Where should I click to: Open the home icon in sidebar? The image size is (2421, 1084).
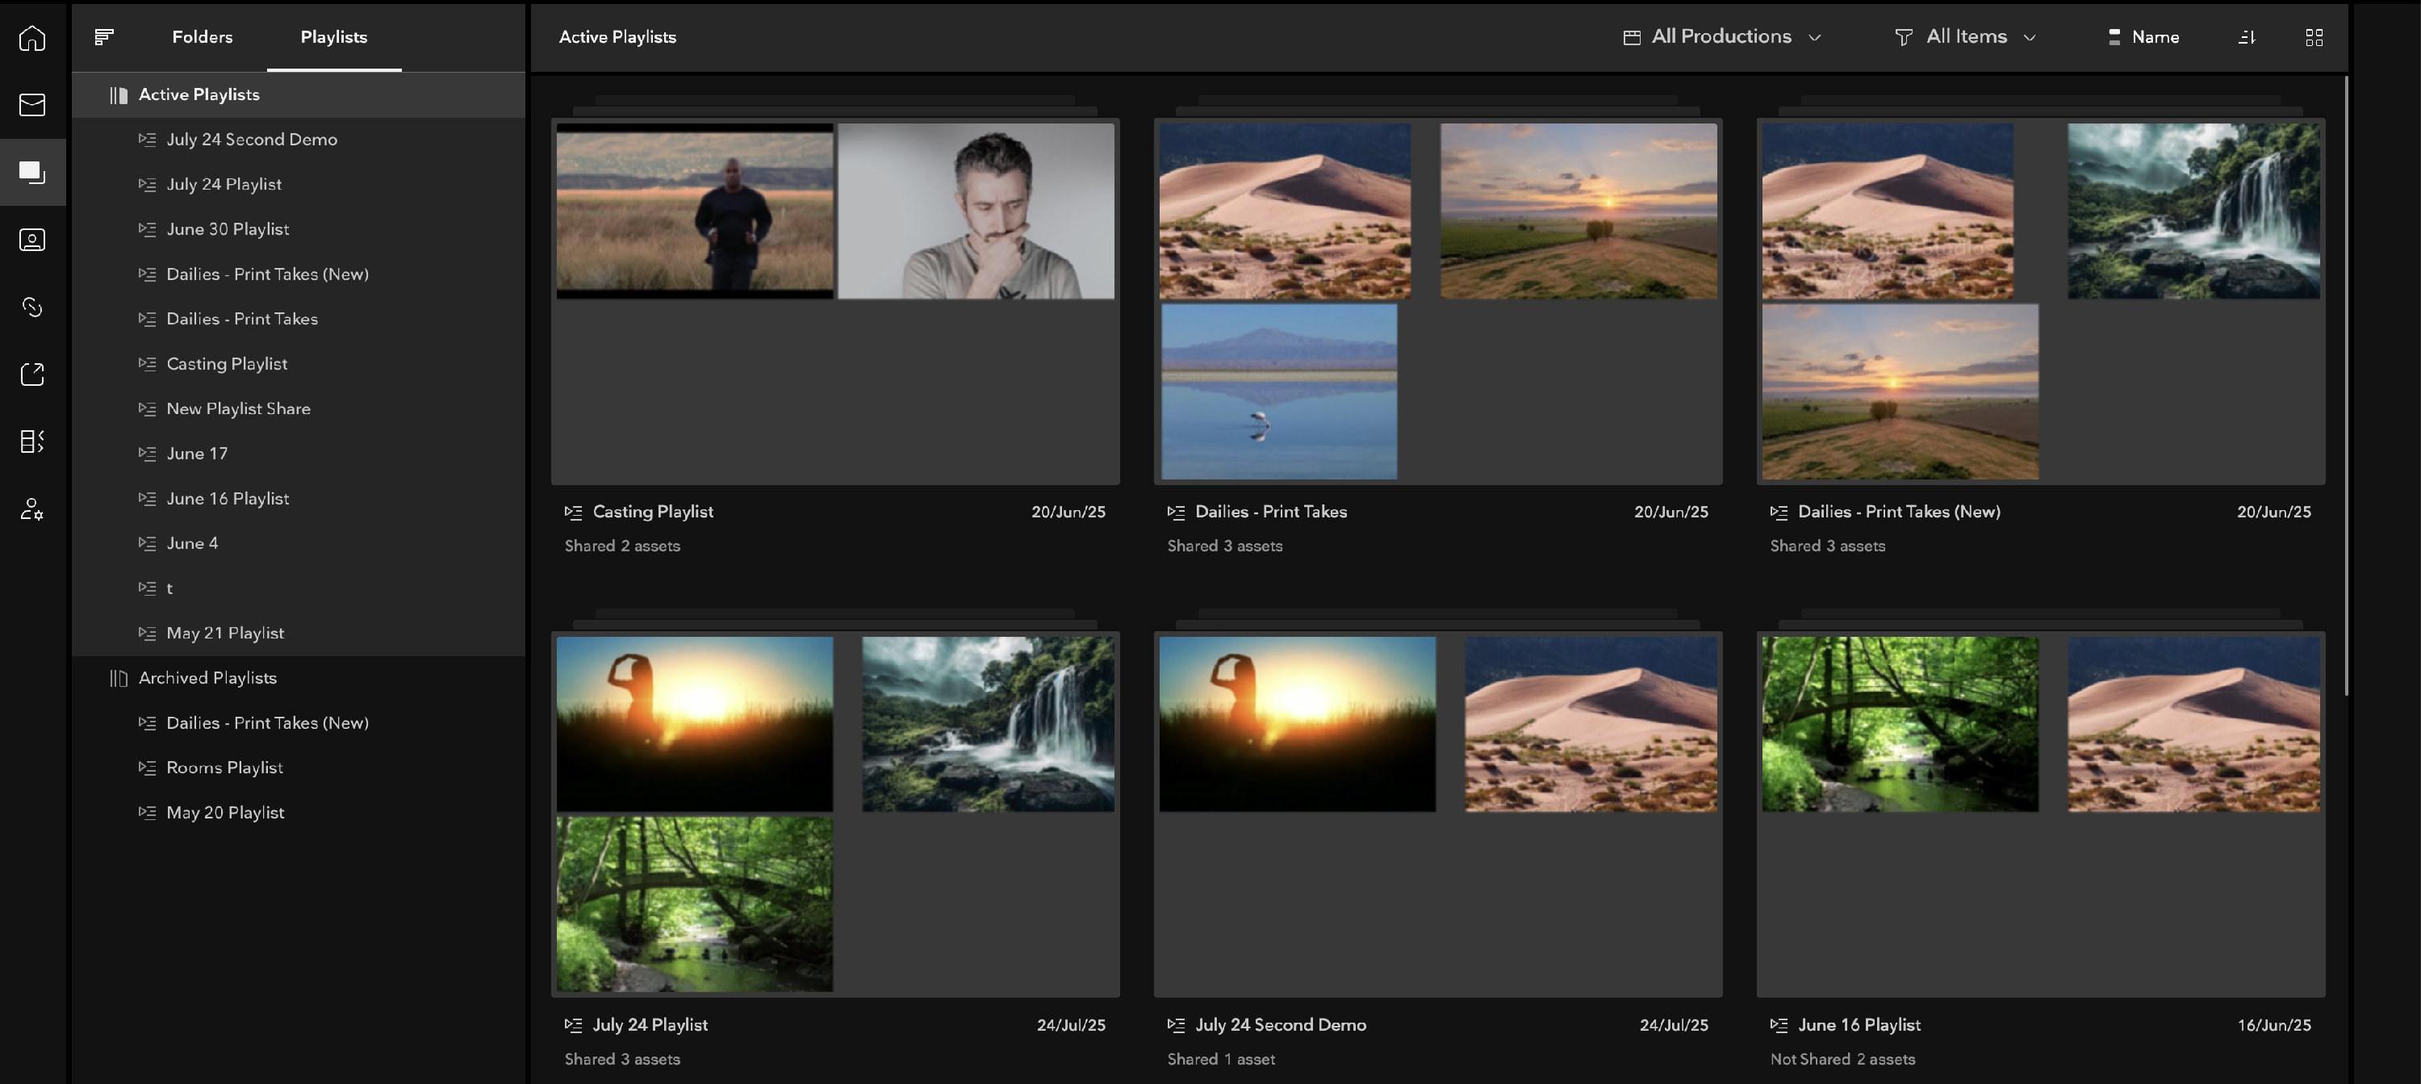(x=32, y=38)
